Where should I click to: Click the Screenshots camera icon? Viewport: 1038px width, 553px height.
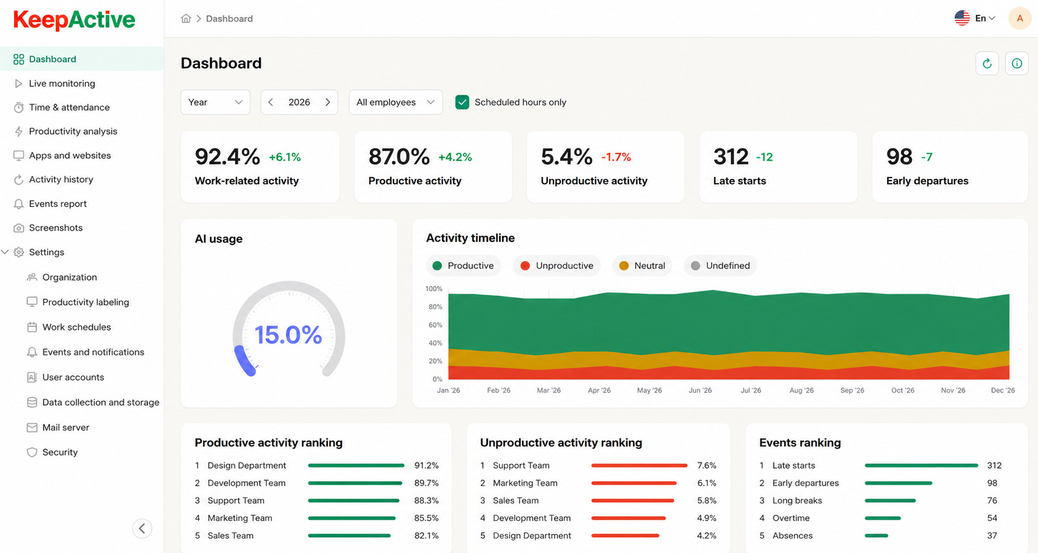[19, 228]
